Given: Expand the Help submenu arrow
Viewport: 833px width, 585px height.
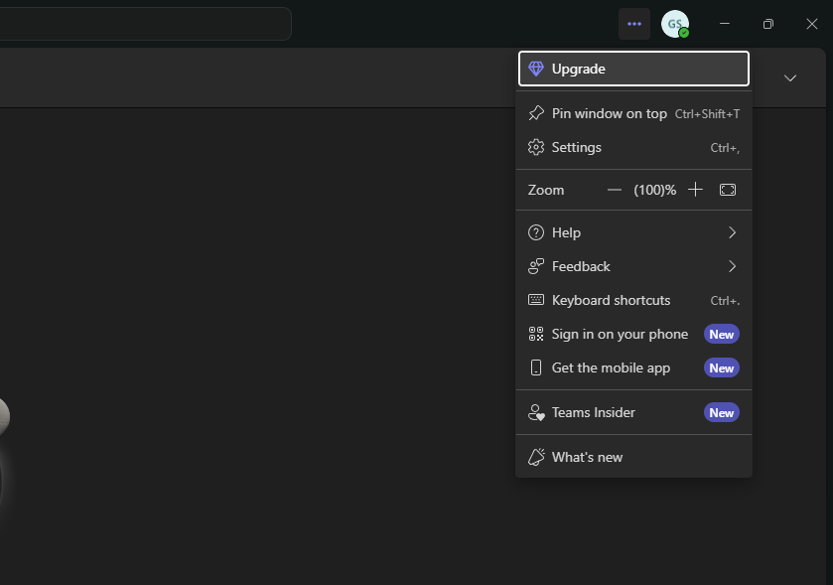Looking at the screenshot, I should (x=732, y=232).
